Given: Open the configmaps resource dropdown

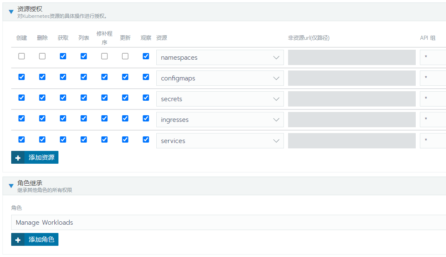Looking at the screenshot, I should (x=220, y=78).
